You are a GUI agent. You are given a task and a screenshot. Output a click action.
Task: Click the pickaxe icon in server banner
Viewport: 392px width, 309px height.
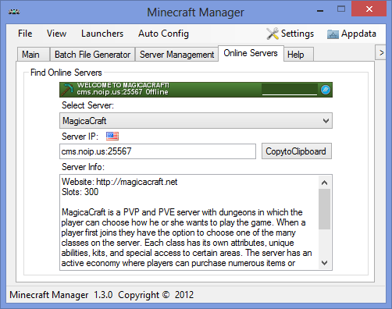[67, 90]
